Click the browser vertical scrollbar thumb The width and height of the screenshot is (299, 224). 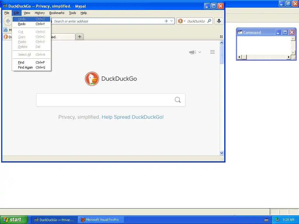coord(222,55)
